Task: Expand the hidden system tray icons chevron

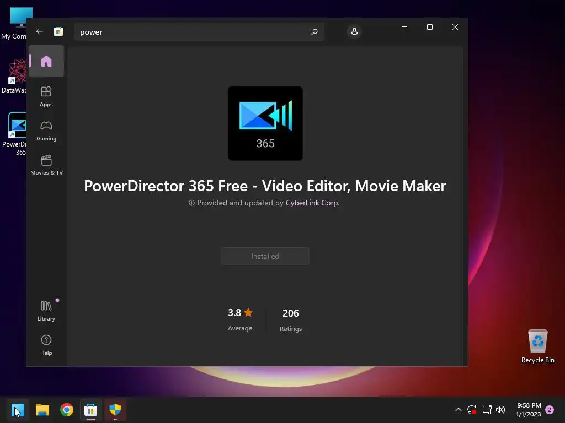Action: [459, 410]
